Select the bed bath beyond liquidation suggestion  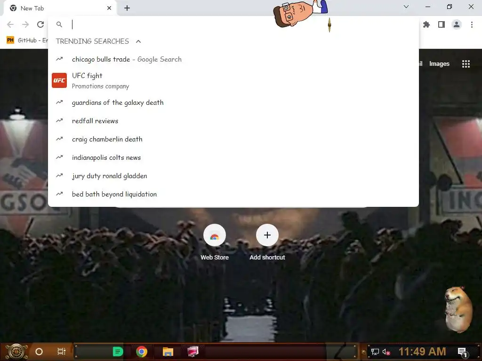(233, 194)
